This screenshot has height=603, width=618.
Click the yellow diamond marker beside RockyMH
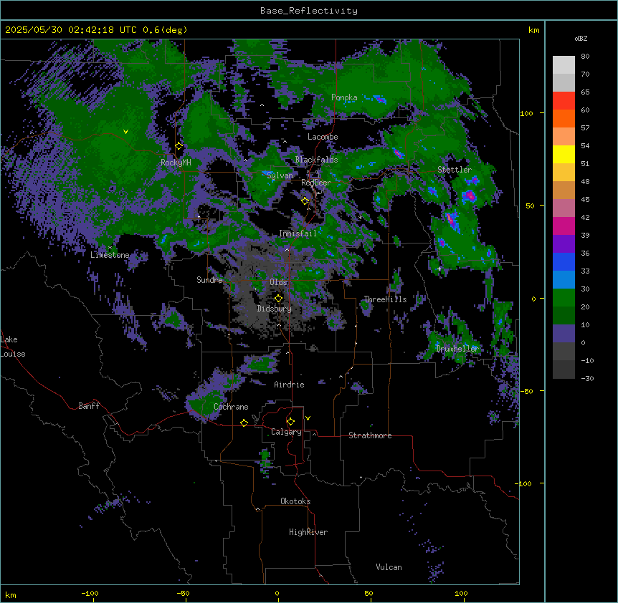tap(179, 146)
